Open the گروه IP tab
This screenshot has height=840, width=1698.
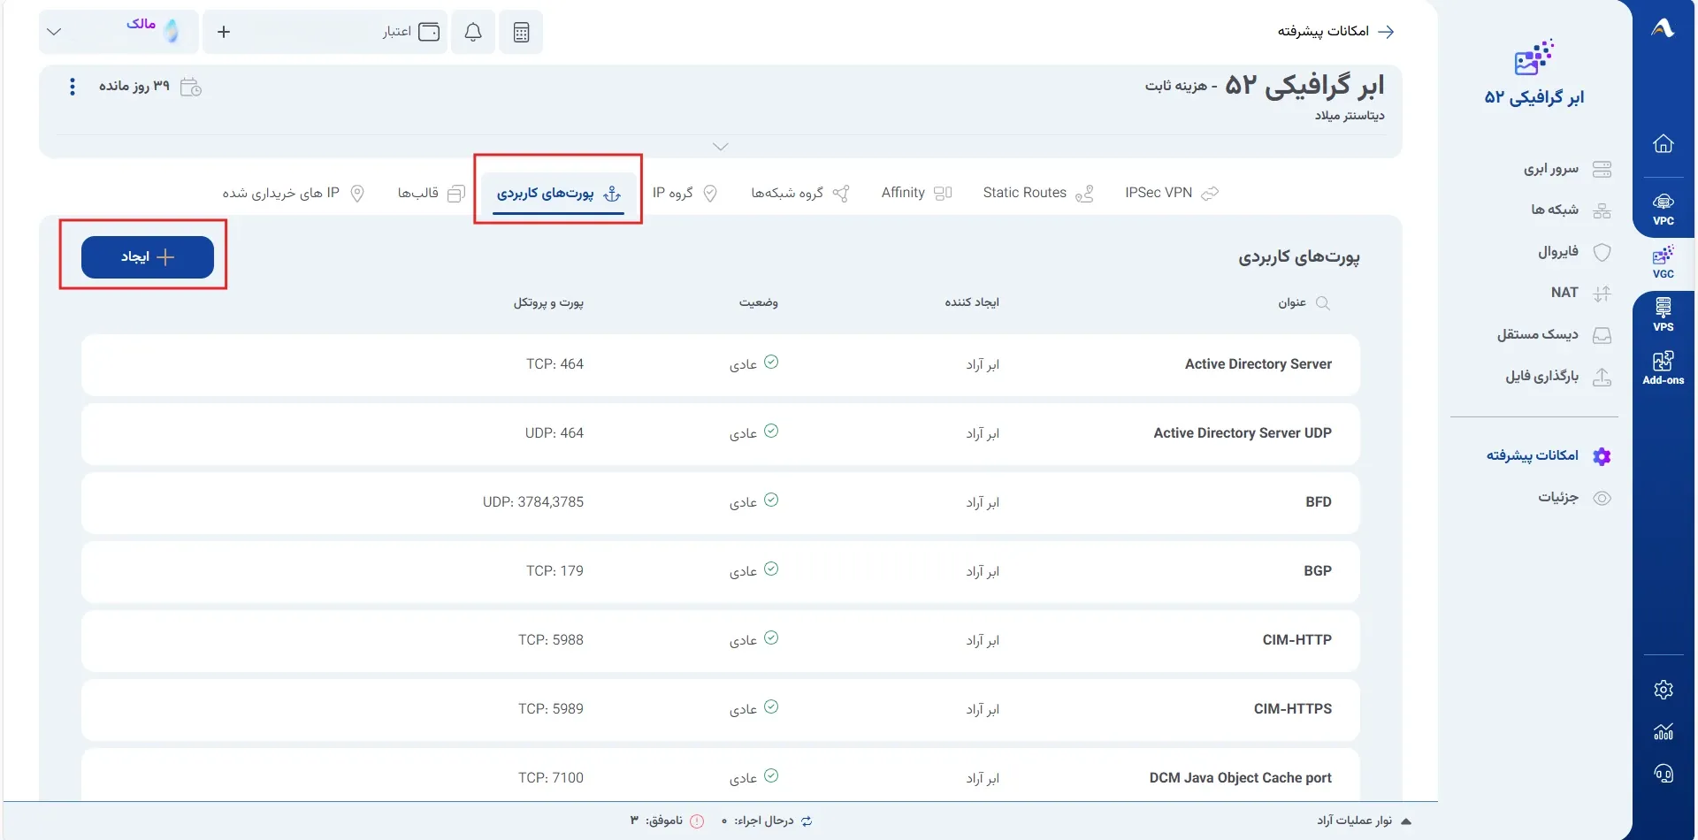pos(685,193)
